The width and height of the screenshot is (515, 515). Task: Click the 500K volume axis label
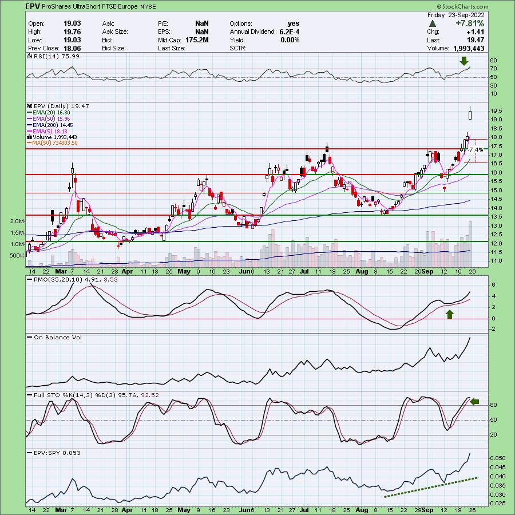coord(17,255)
